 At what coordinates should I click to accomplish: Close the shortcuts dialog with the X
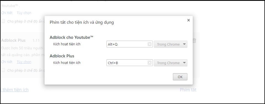(x=189, y=20)
